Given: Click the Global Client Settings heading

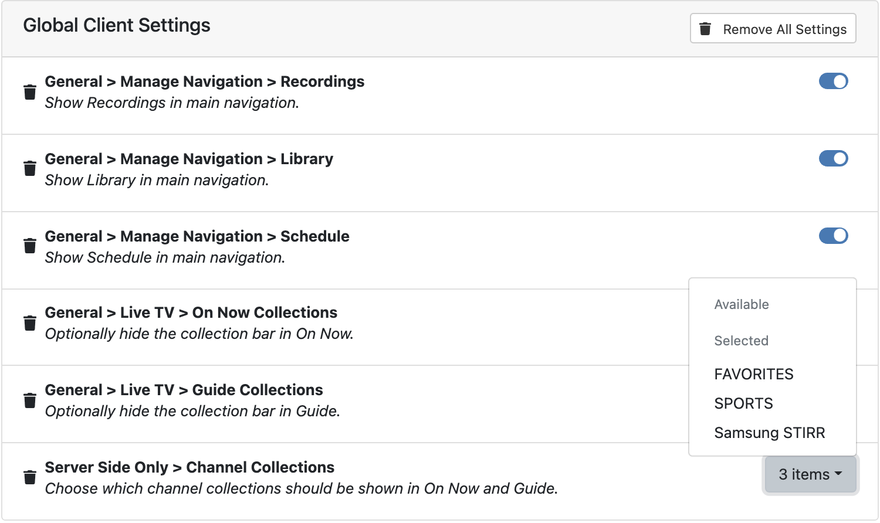Looking at the screenshot, I should pos(117,25).
